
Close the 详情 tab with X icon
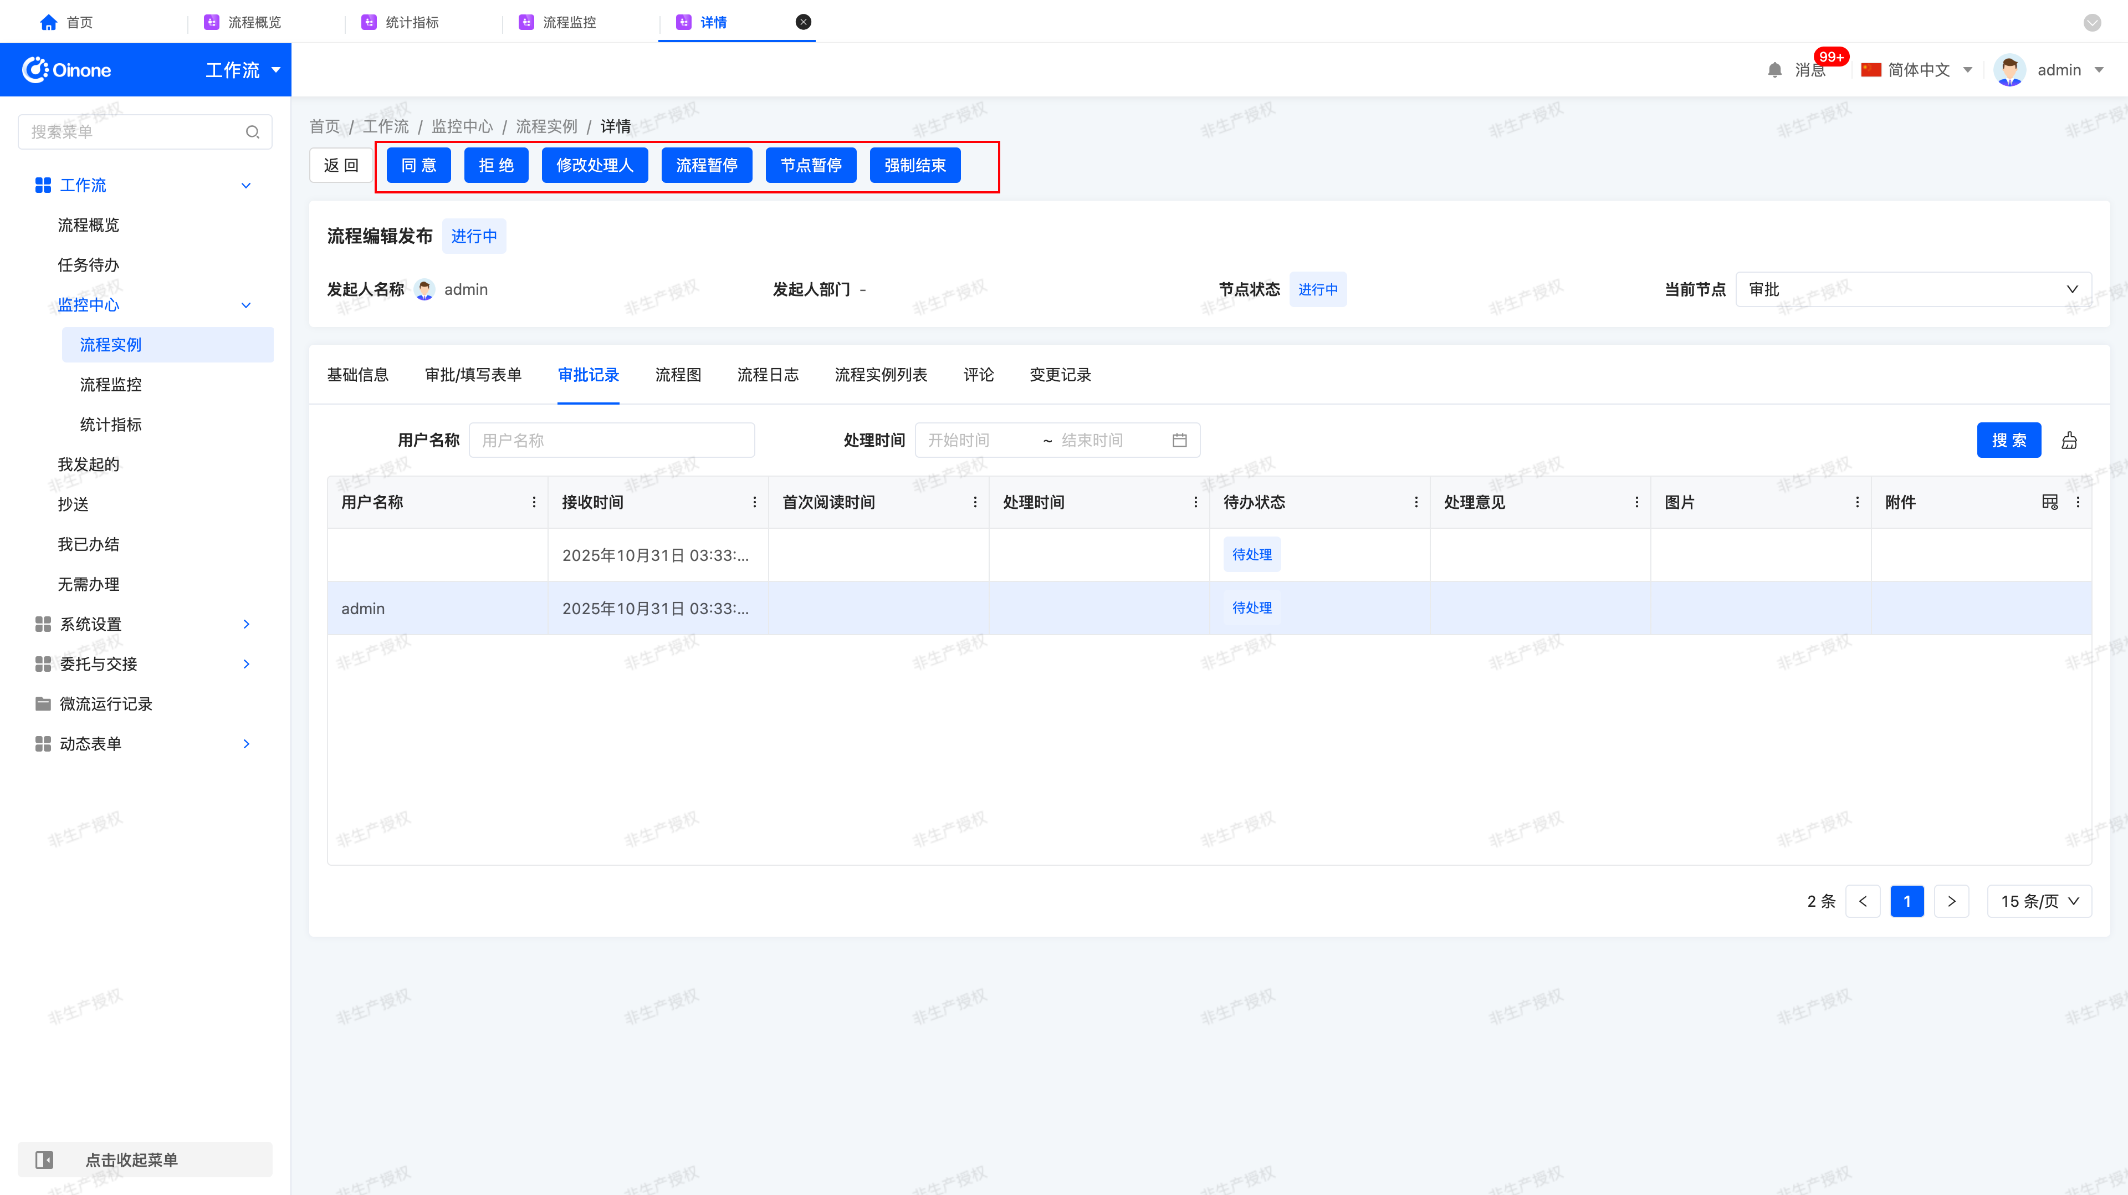[x=803, y=22]
